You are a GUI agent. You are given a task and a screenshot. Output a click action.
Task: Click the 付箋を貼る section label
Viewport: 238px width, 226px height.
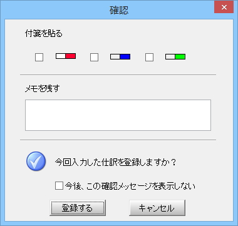coord(44,33)
